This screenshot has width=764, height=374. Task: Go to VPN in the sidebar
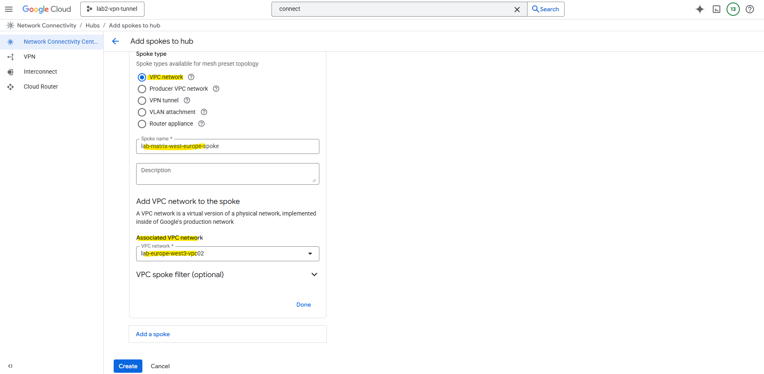30,57
